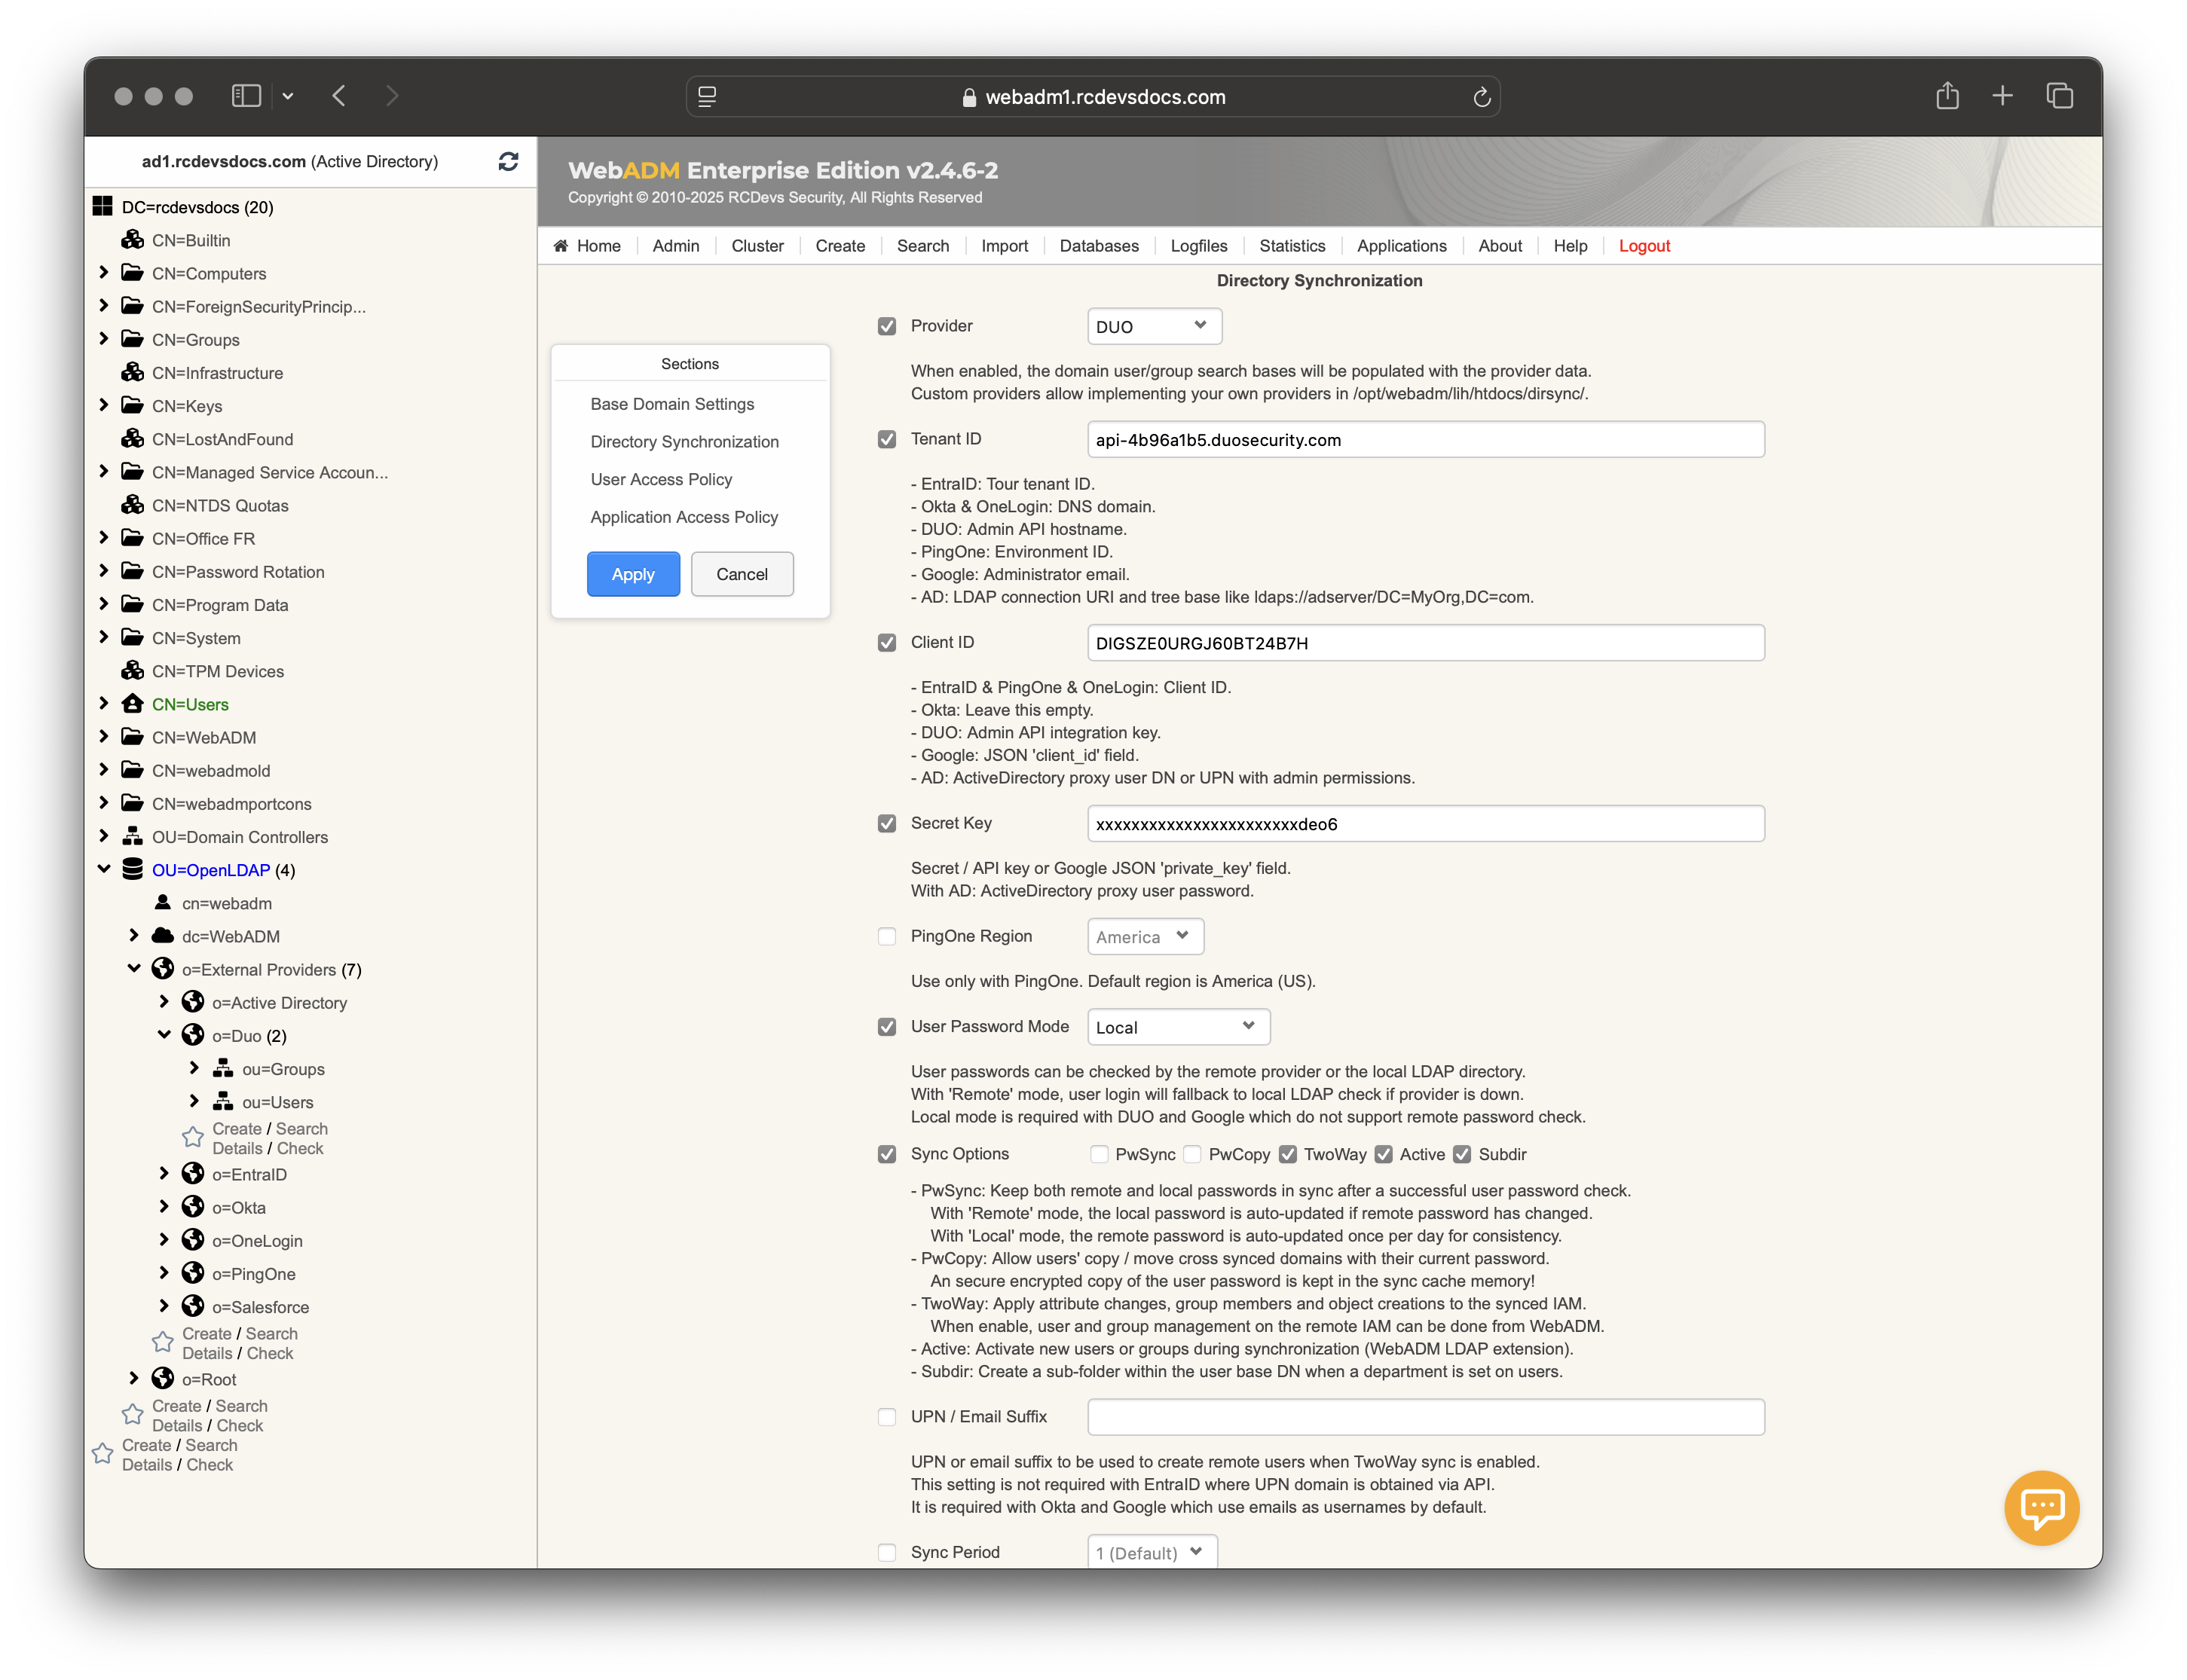Uncheck the Provider checkbox
2187x1680 pixels.
coord(886,326)
